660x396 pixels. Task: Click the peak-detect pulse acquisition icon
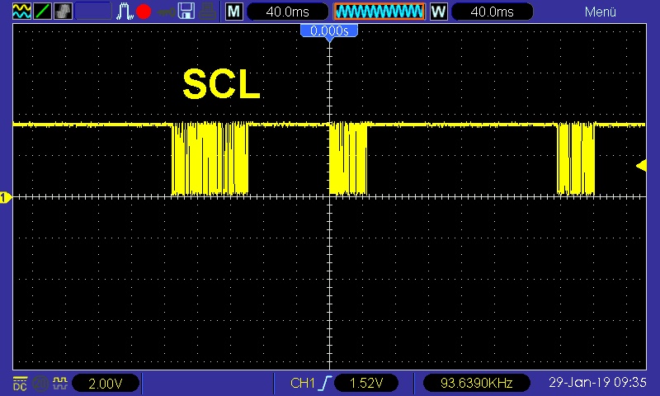click(125, 12)
